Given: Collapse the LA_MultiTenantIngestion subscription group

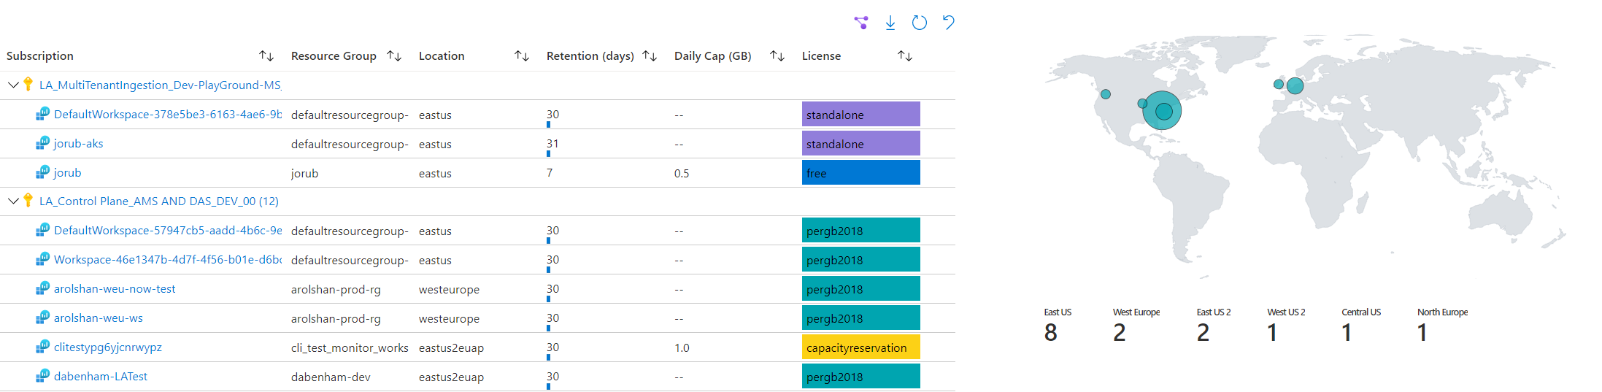Looking at the screenshot, I should 13,85.
